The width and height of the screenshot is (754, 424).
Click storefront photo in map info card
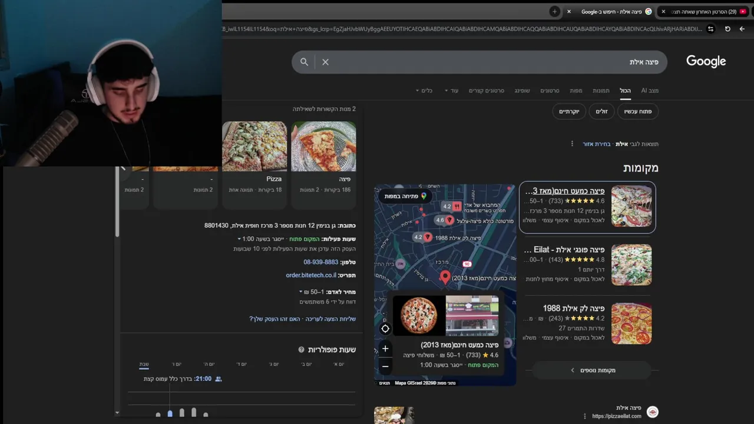click(x=472, y=315)
